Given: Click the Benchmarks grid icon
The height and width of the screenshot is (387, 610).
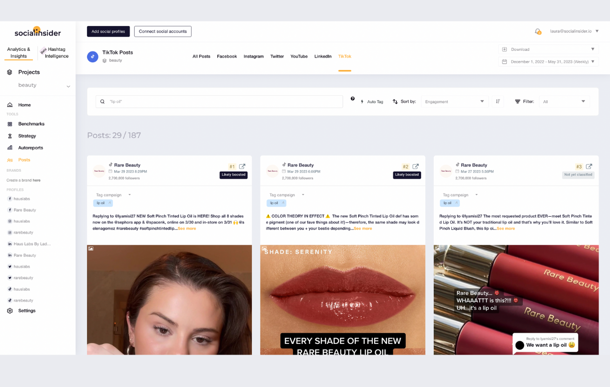Looking at the screenshot, I should (10, 124).
